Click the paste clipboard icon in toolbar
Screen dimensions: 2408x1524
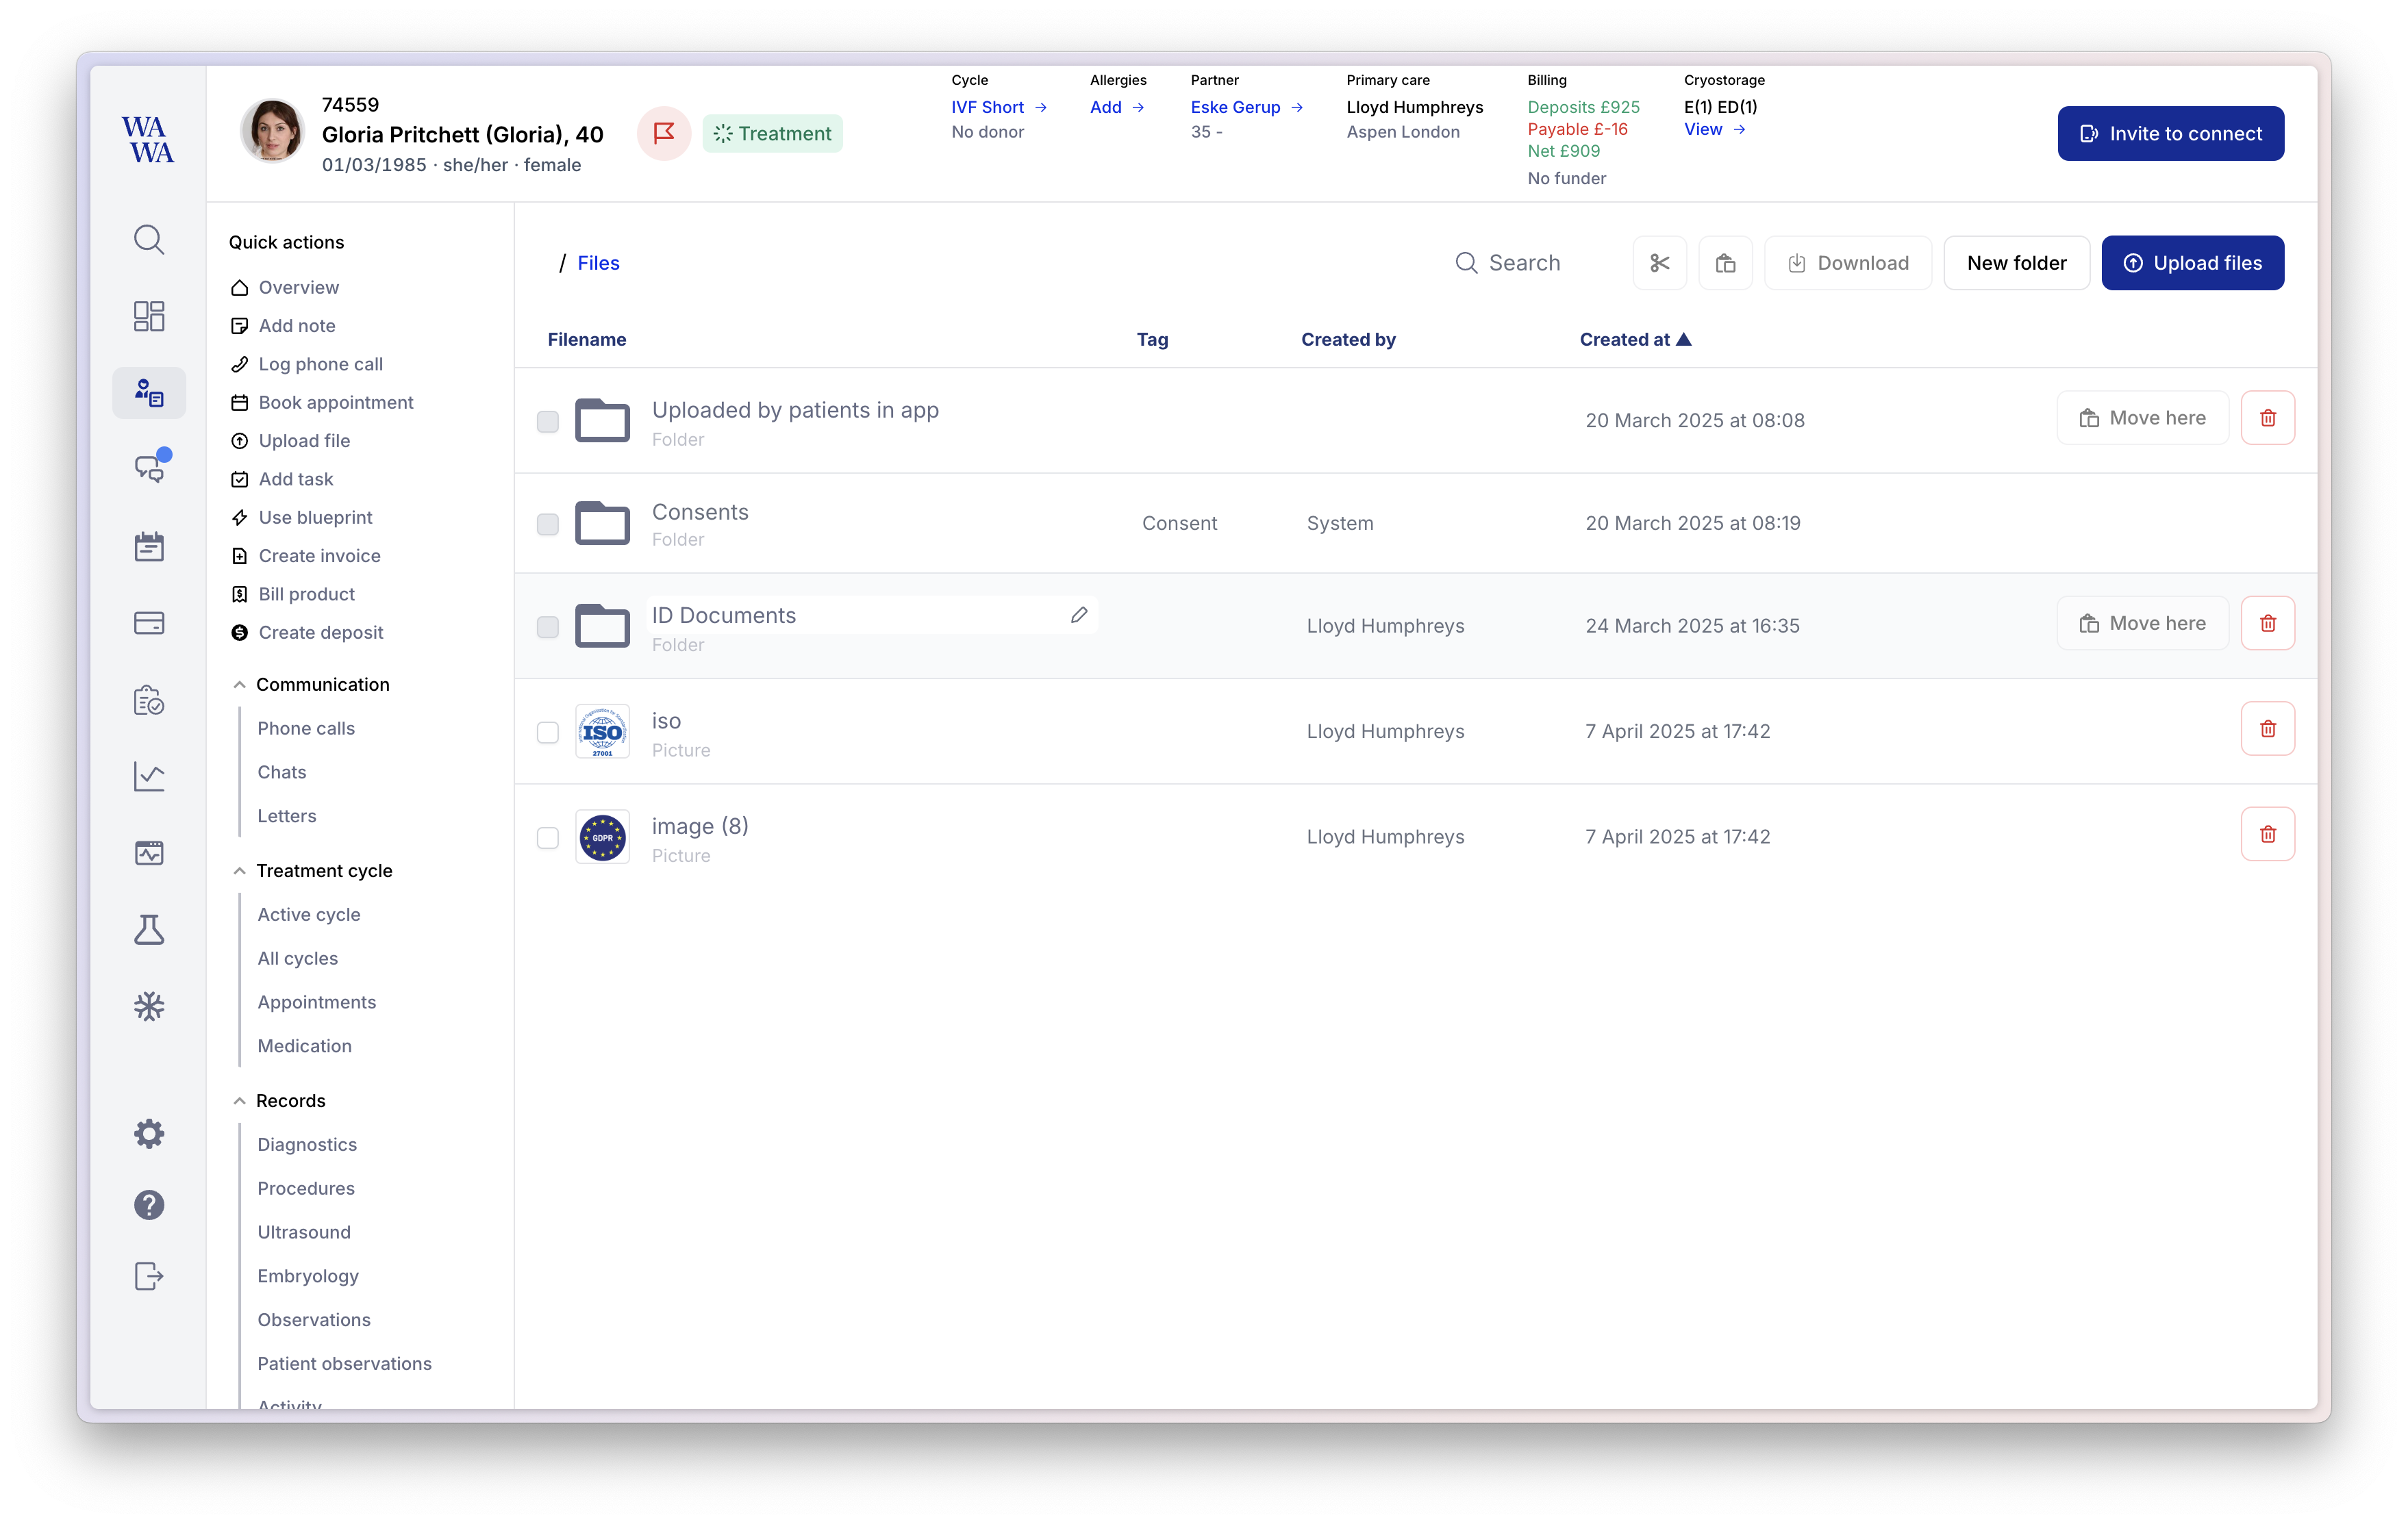coord(1725,263)
